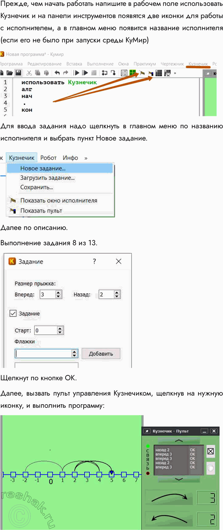Screen dimensions: 223x530
Task: Click the Назад spinner arrows
Action: (117, 294)
